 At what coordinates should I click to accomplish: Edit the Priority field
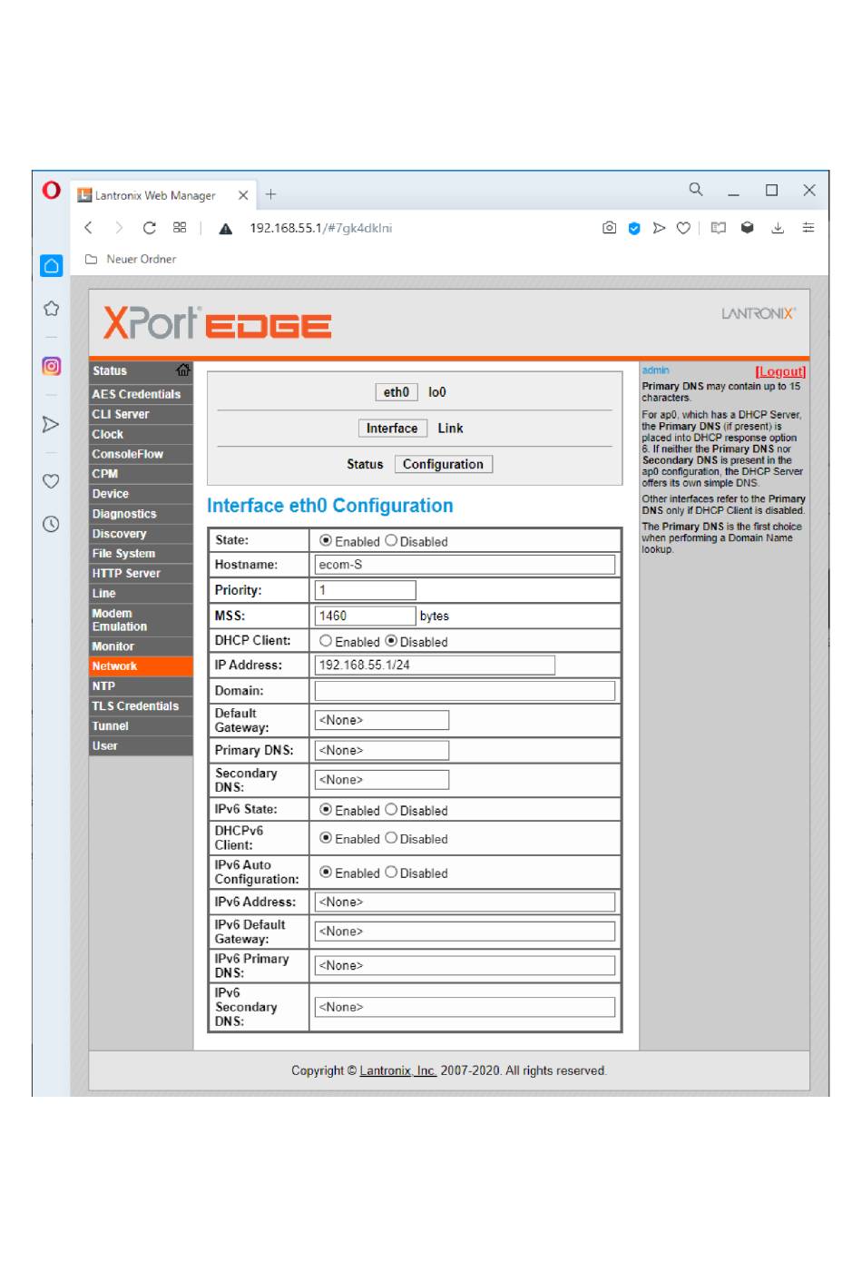[x=365, y=590]
